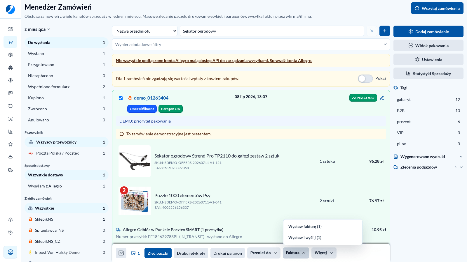Viewport: 467px width, 262px height.
Task: Click the delivery truck icon by Allegro Odbiór
Action: pyautogui.click(x=118, y=230)
